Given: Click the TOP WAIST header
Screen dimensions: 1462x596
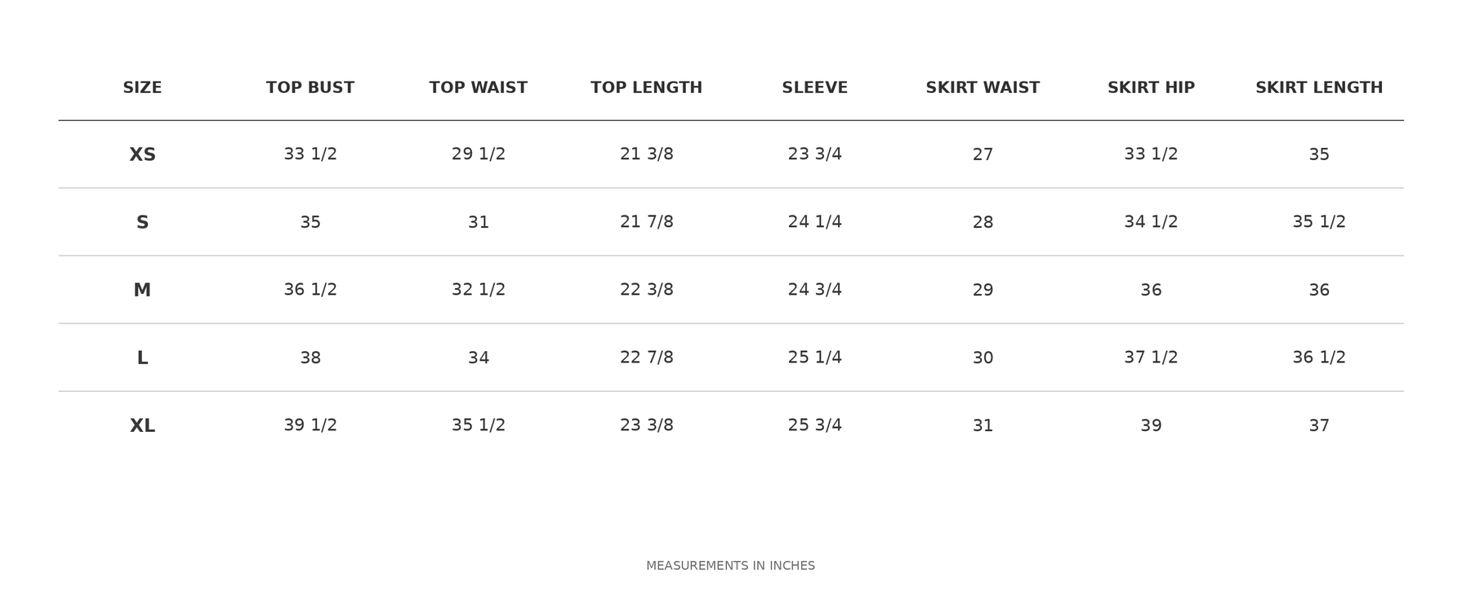Looking at the screenshot, I should coord(479,88).
